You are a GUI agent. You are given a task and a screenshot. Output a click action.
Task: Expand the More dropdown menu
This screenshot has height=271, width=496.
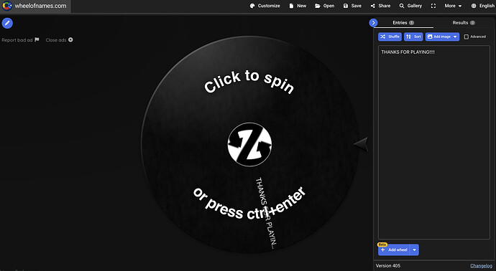(453, 6)
